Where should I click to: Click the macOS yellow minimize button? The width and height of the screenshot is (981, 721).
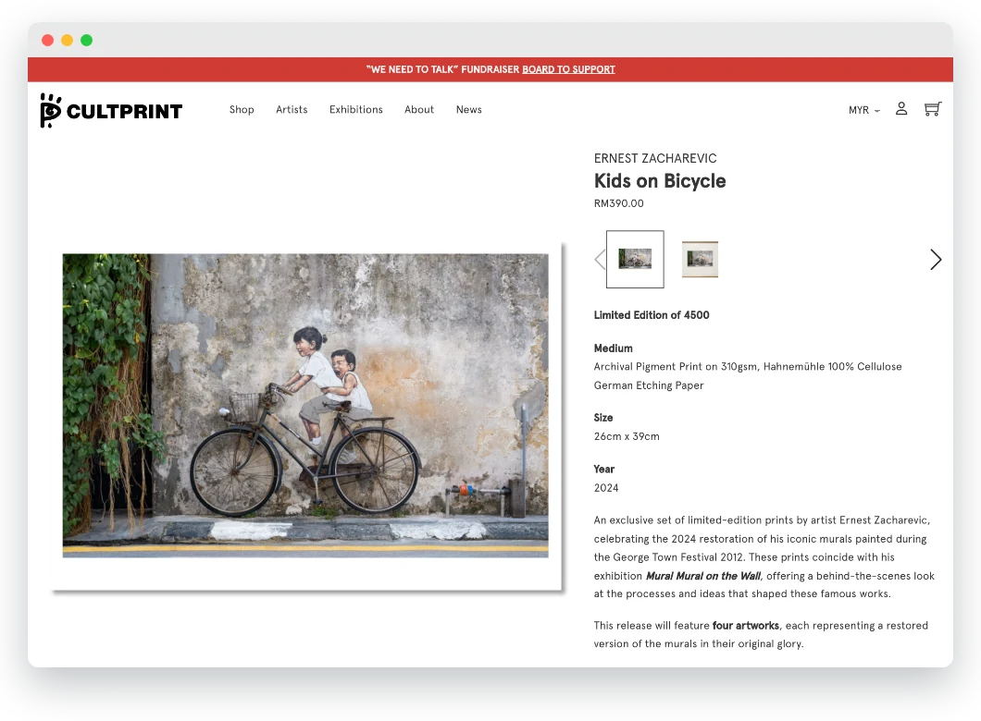pyautogui.click(x=67, y=40)
